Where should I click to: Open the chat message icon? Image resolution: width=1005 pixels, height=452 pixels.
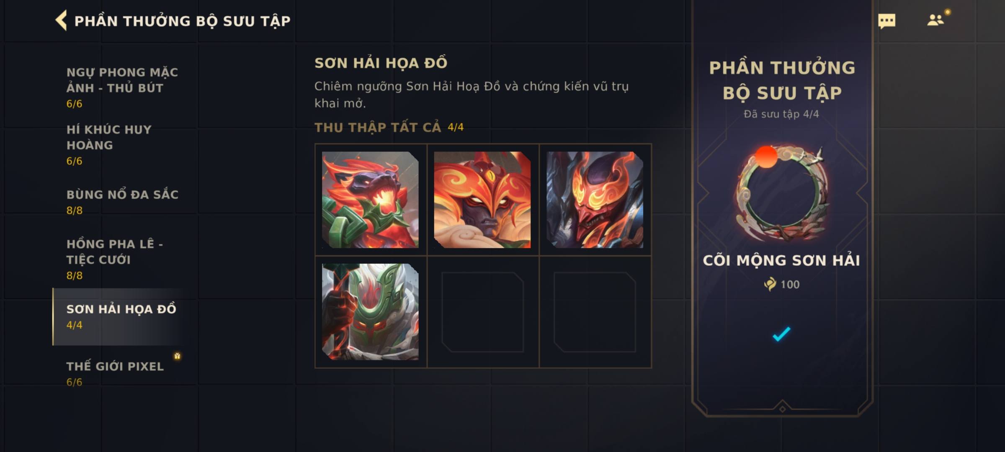point(886,21)
